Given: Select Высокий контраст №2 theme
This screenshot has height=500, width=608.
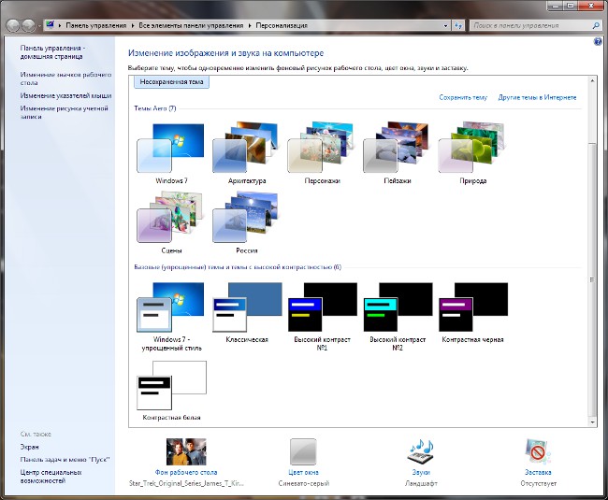Looking at the screenshot, I should pyautogui.click(x=397, y=317).
